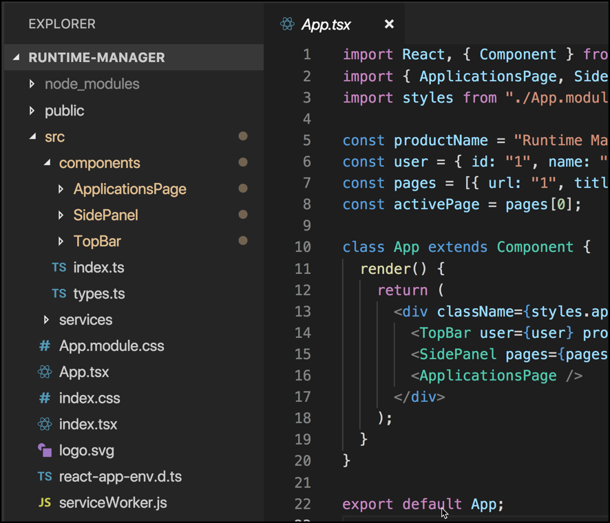Click the closing '</div>' on line 17

coord(419,397)
